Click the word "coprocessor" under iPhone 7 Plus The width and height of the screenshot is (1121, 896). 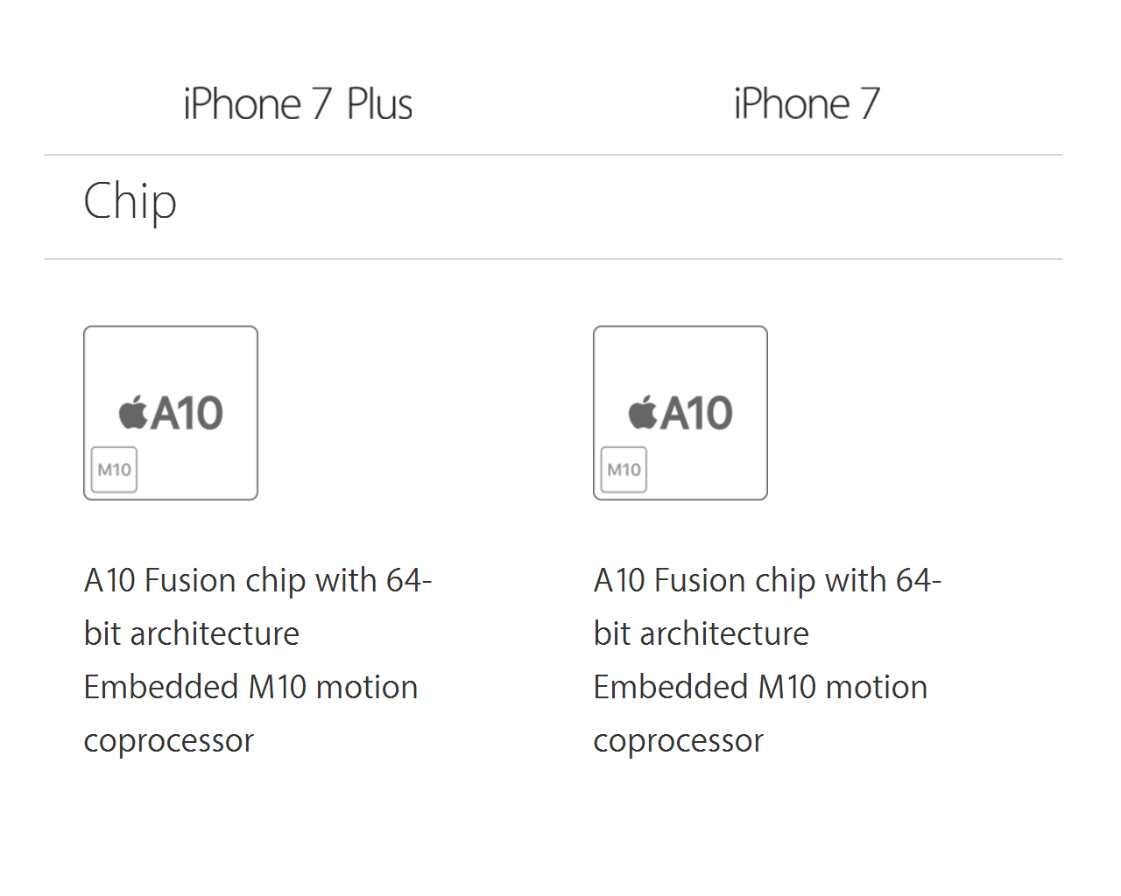pyautogui.click(x=169, y=741)
